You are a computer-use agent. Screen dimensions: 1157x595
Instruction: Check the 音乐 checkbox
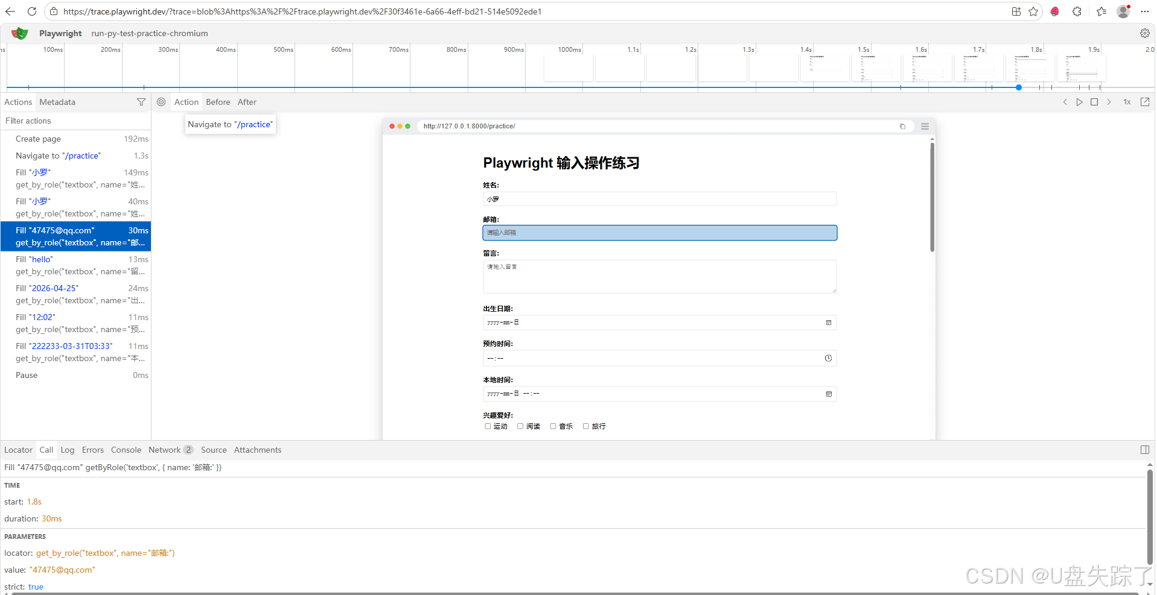point(553,426)
